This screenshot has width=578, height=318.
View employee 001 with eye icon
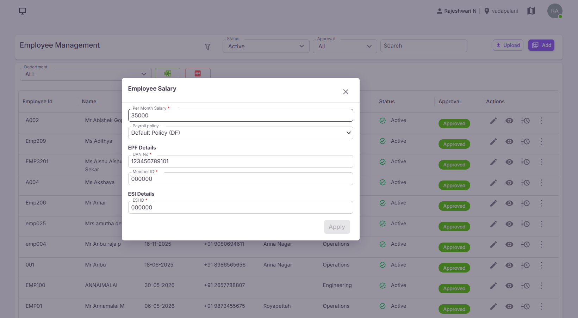tap(509, 265)
